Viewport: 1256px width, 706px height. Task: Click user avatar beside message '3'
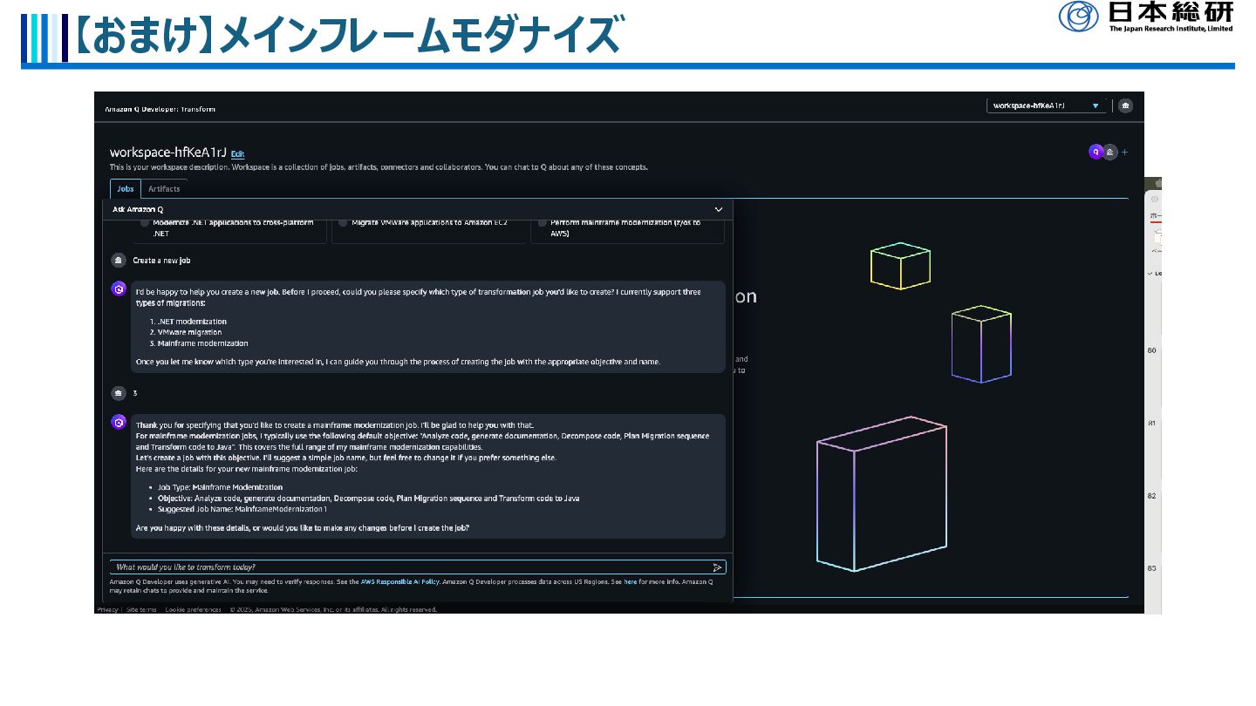pos(119,393)
